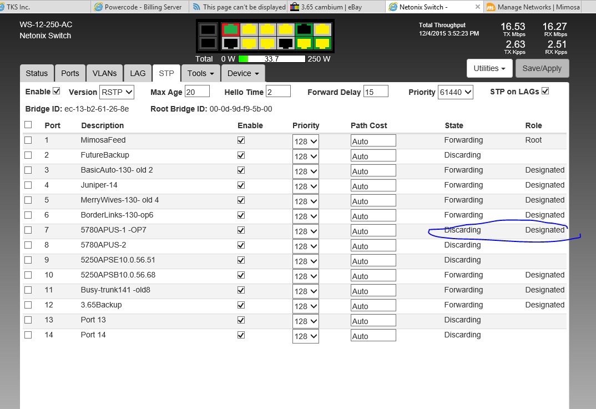
Task: Uncheck Enable for port 7 (5780APUS-1 -OP7)
Action: tap(241, 230)
